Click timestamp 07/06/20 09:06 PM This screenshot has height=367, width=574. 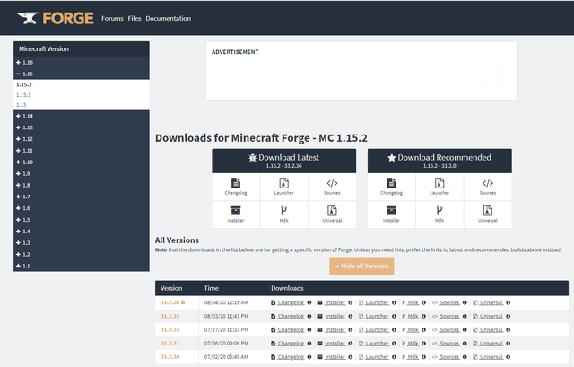[x=226, y=343]
